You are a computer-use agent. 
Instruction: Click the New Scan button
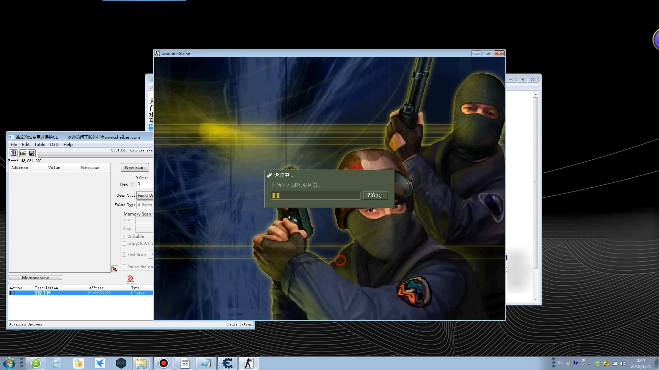(135, 167)
